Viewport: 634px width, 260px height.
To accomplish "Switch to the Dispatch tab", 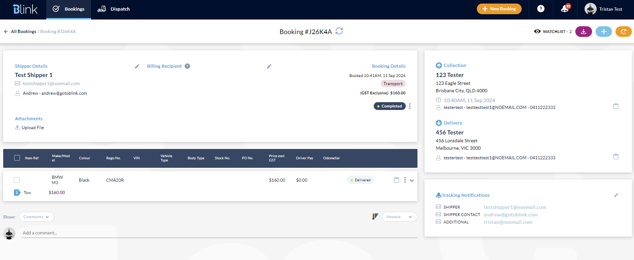I will 114,9.
